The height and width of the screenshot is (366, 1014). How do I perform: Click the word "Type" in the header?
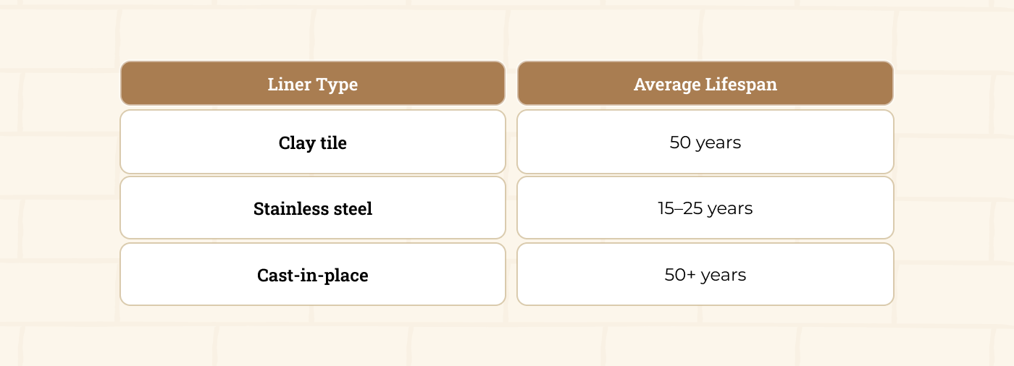click(338, 85)
